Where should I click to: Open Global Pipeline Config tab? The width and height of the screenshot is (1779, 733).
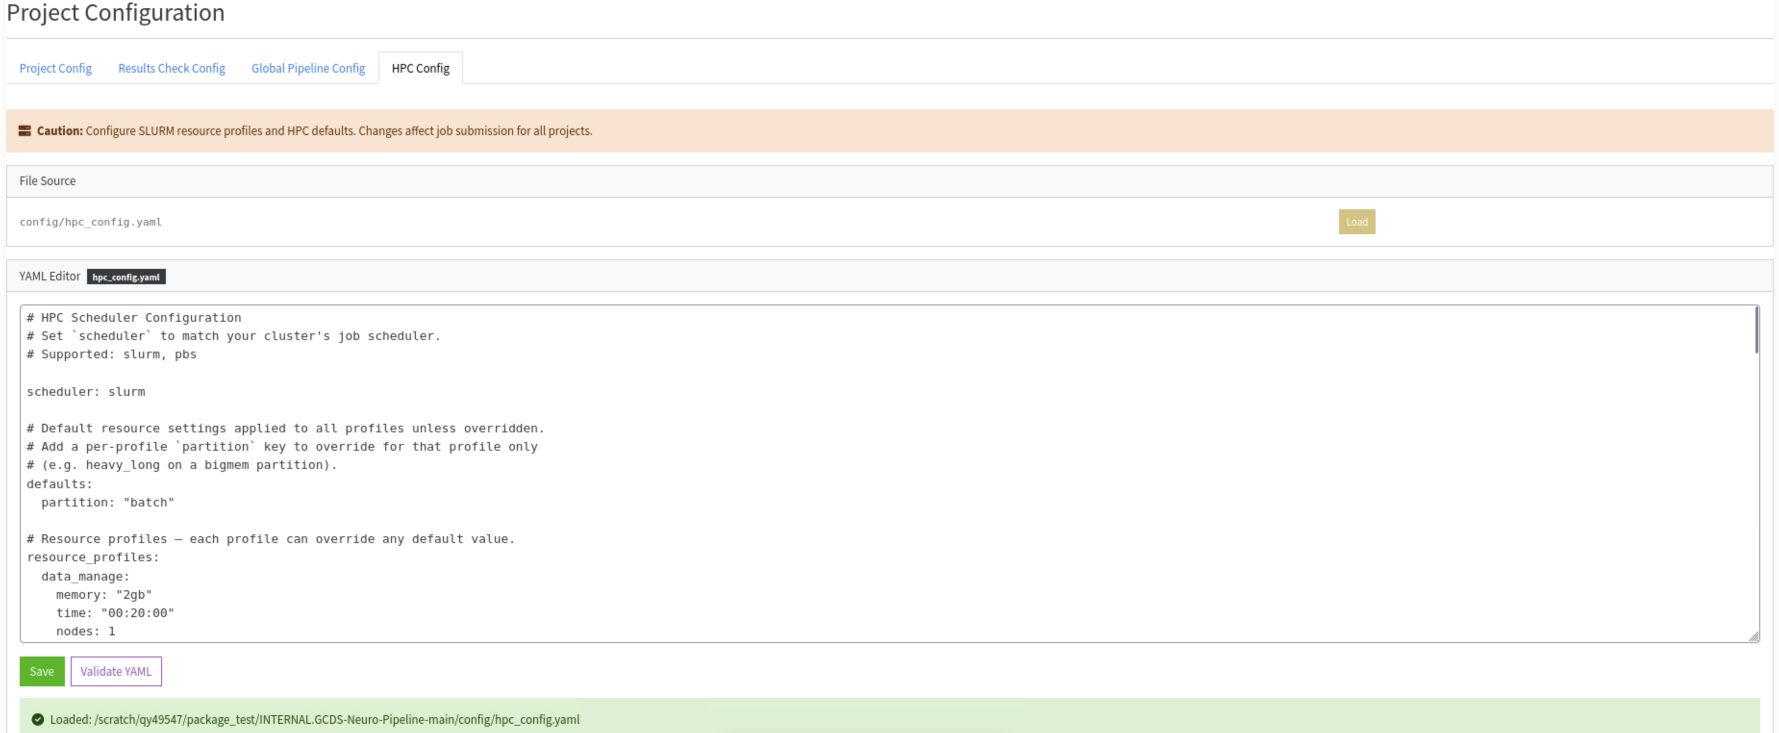308,68
